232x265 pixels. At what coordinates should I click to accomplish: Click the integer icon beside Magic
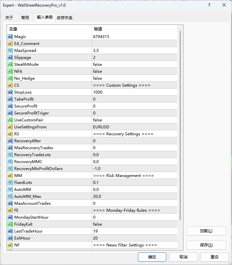click(x=10, y=37)
